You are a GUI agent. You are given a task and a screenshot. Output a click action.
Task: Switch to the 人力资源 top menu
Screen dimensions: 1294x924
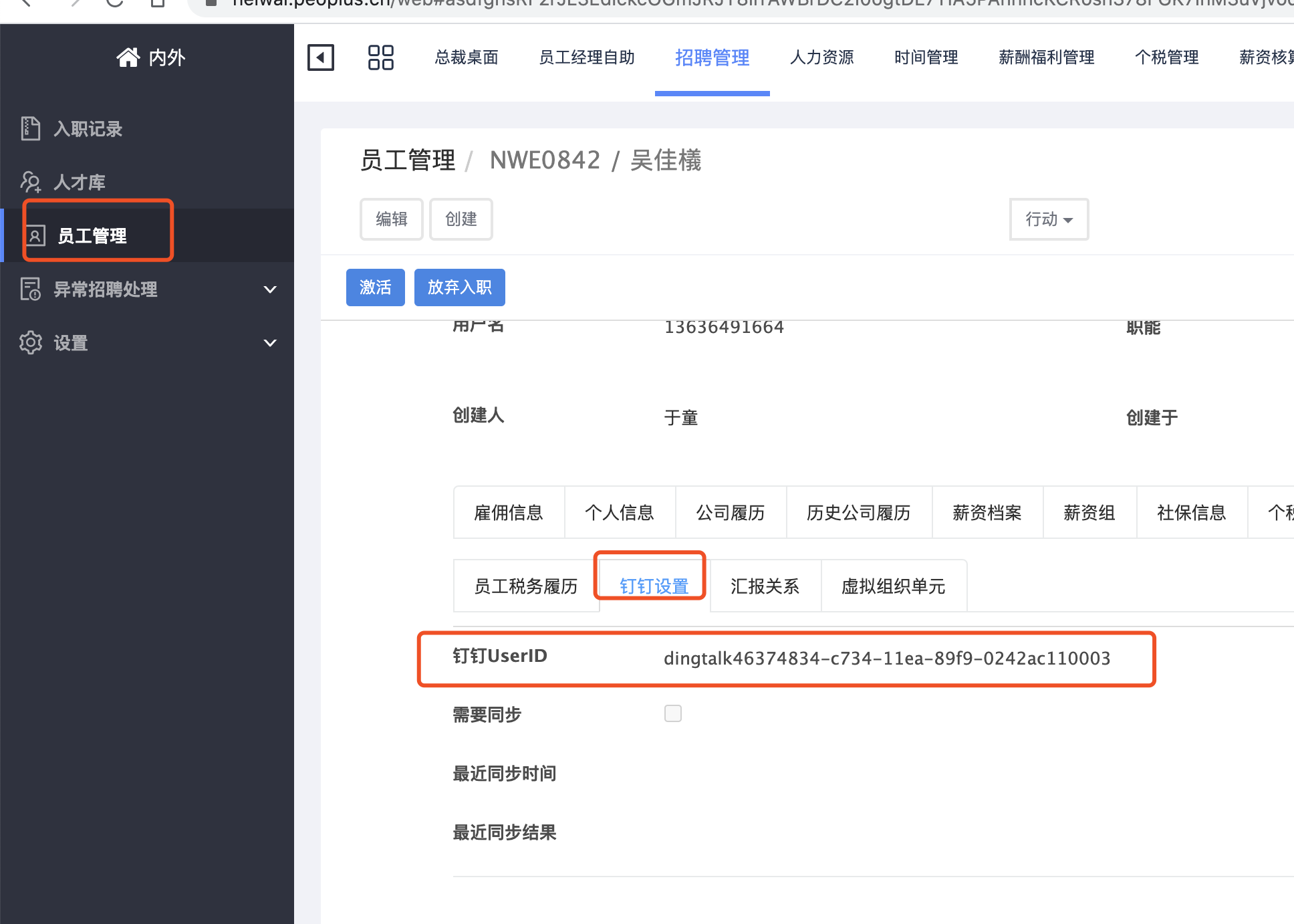pyautogui.click(x=822, y=57)
